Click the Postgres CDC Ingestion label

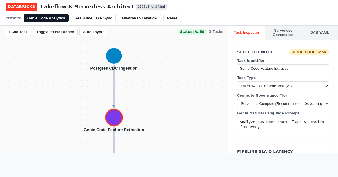[x=114, y=68]
